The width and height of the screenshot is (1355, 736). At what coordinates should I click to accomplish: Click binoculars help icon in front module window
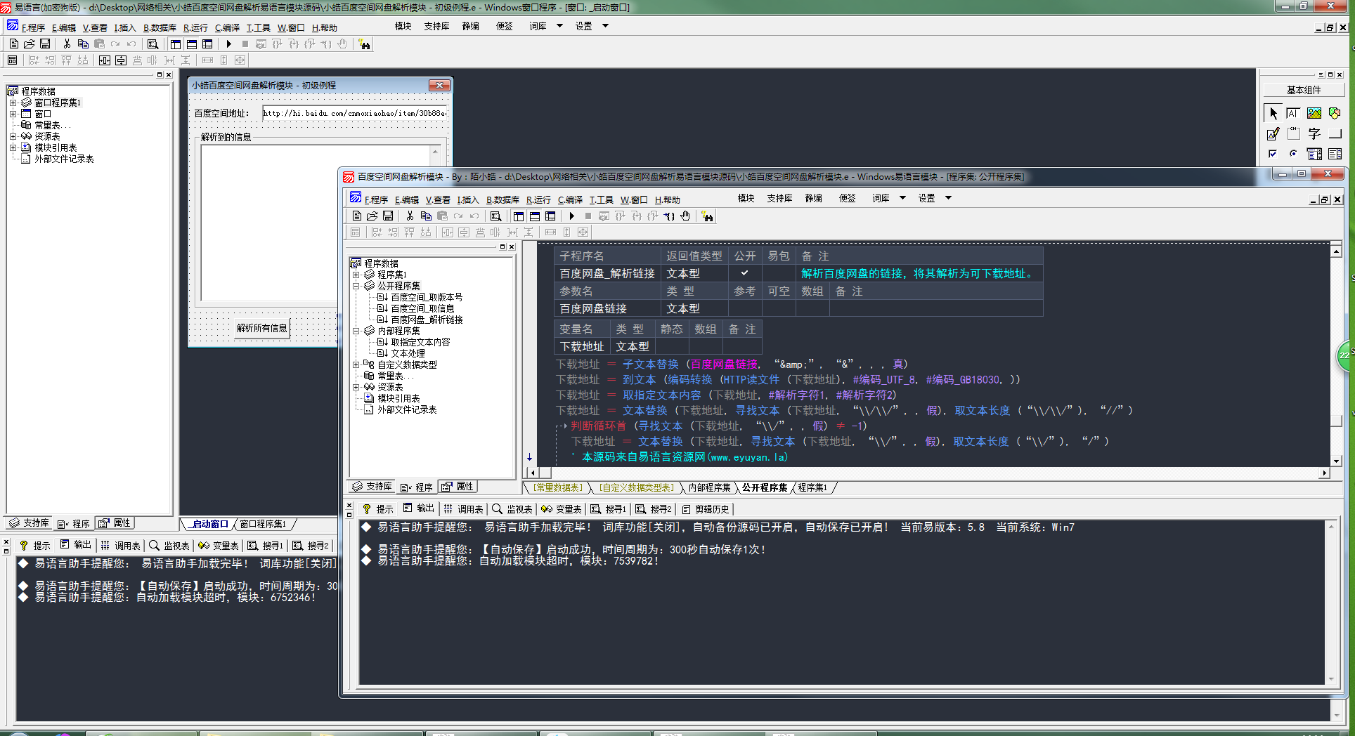707,217
